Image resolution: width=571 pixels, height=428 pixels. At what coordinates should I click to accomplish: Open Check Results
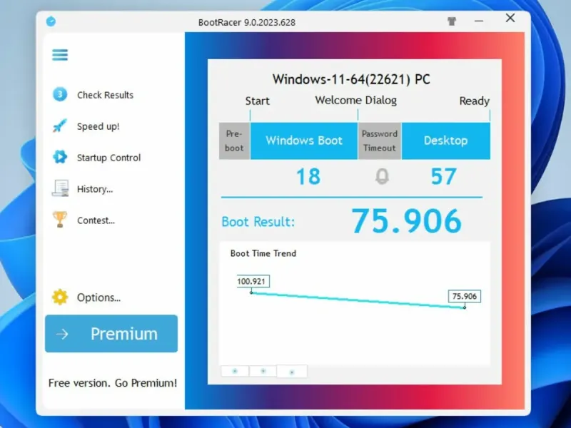click(105, 95)
